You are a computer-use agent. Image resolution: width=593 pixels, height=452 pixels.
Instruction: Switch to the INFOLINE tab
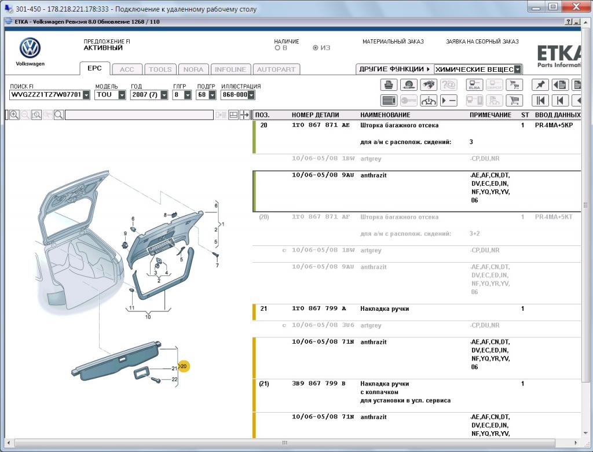pyautogui.click(x=230, y=69)
